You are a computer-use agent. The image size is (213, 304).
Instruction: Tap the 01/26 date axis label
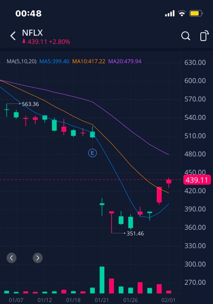[x=130, y=300]
